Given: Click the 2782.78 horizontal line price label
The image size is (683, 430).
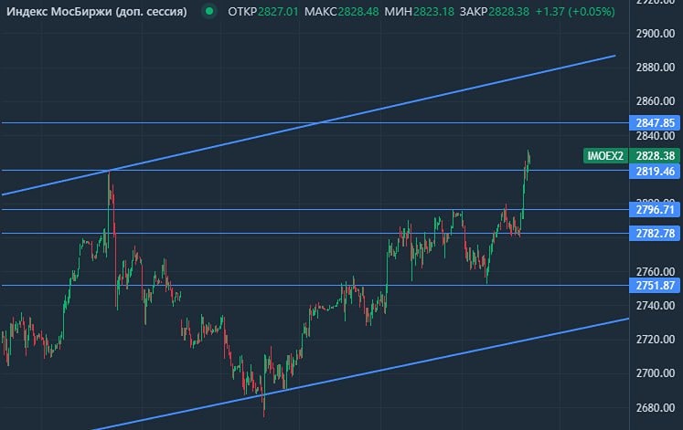Looking at the screenshot, I should pos(655,234).
